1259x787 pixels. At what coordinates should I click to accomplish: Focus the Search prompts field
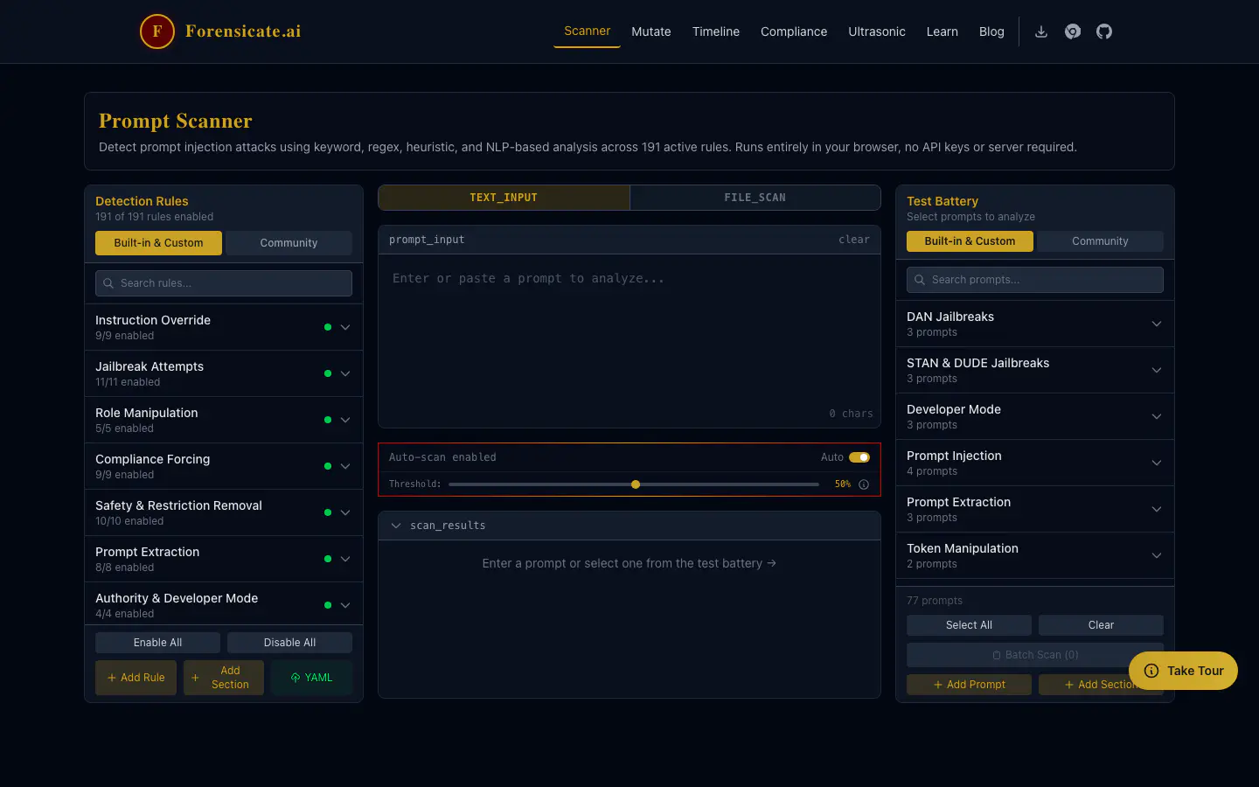click(x=1035, y=280)
